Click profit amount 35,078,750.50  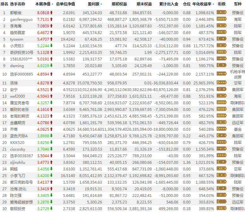pyautogui.click(x=90, y=83)
